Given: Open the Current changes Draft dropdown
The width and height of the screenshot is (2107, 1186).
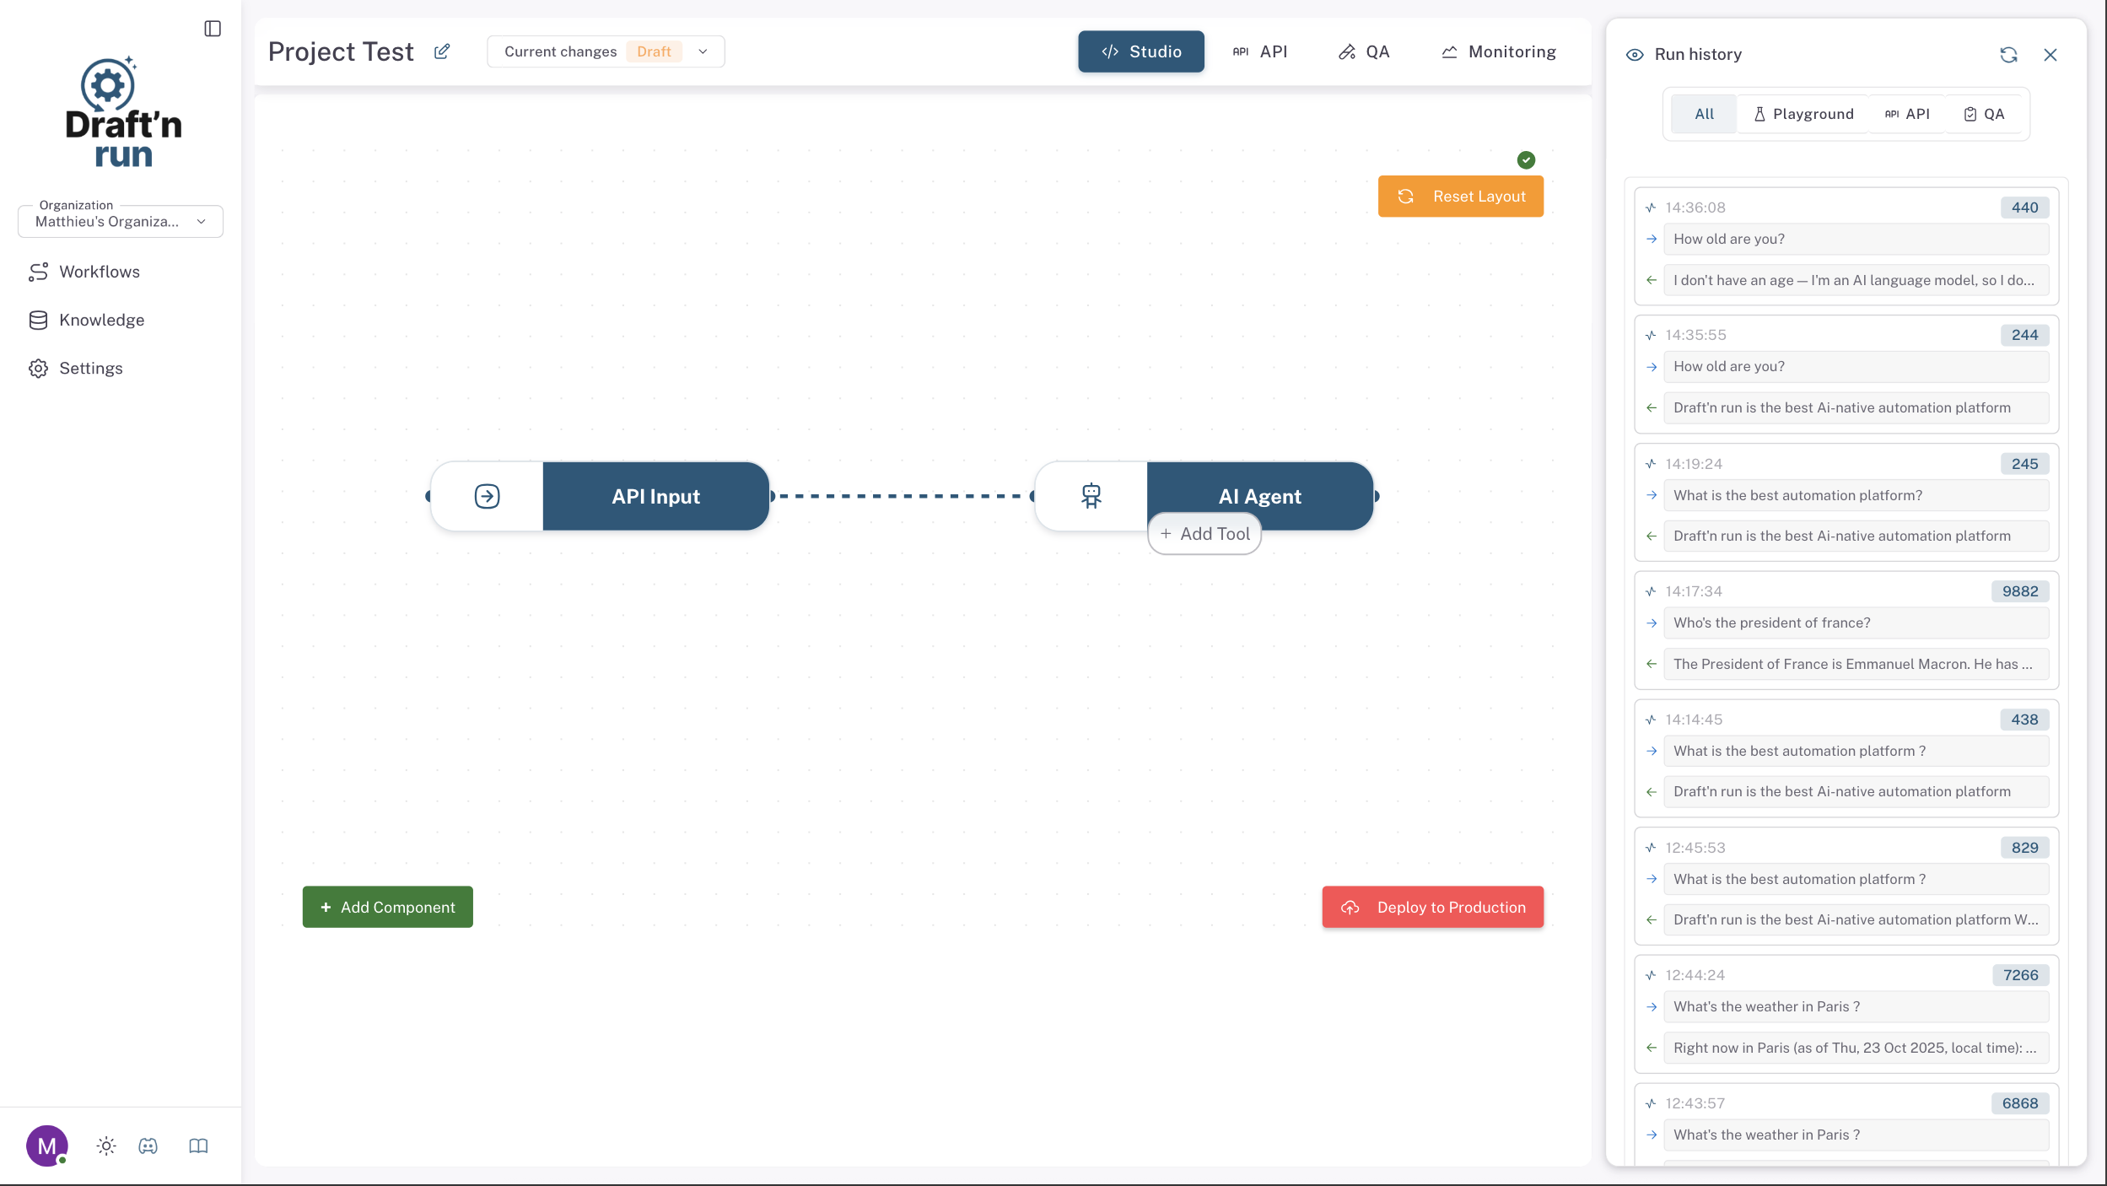Looking at the screenshot, I should pos(606,51).
